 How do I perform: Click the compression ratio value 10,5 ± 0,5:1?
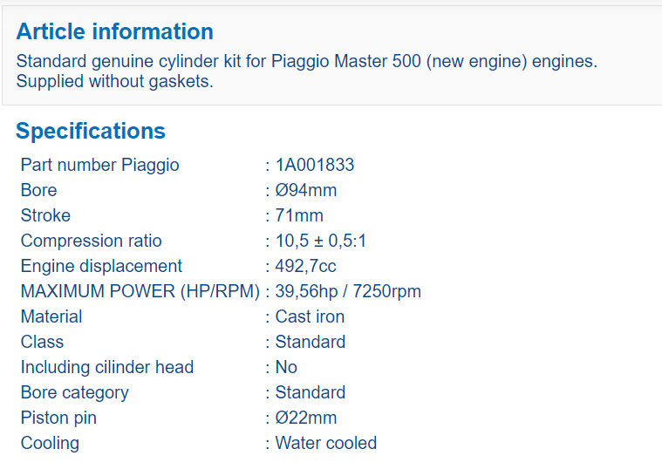pos(321,241)
